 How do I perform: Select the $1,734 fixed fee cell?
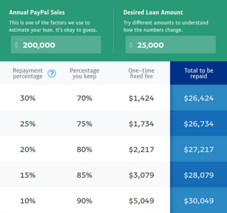(141, 124)
